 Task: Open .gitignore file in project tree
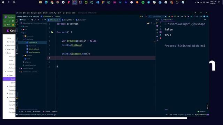tap(26, 62)
